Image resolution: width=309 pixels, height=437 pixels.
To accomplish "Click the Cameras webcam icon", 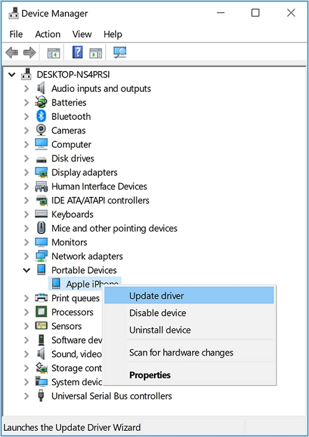I will coord(41,130).
